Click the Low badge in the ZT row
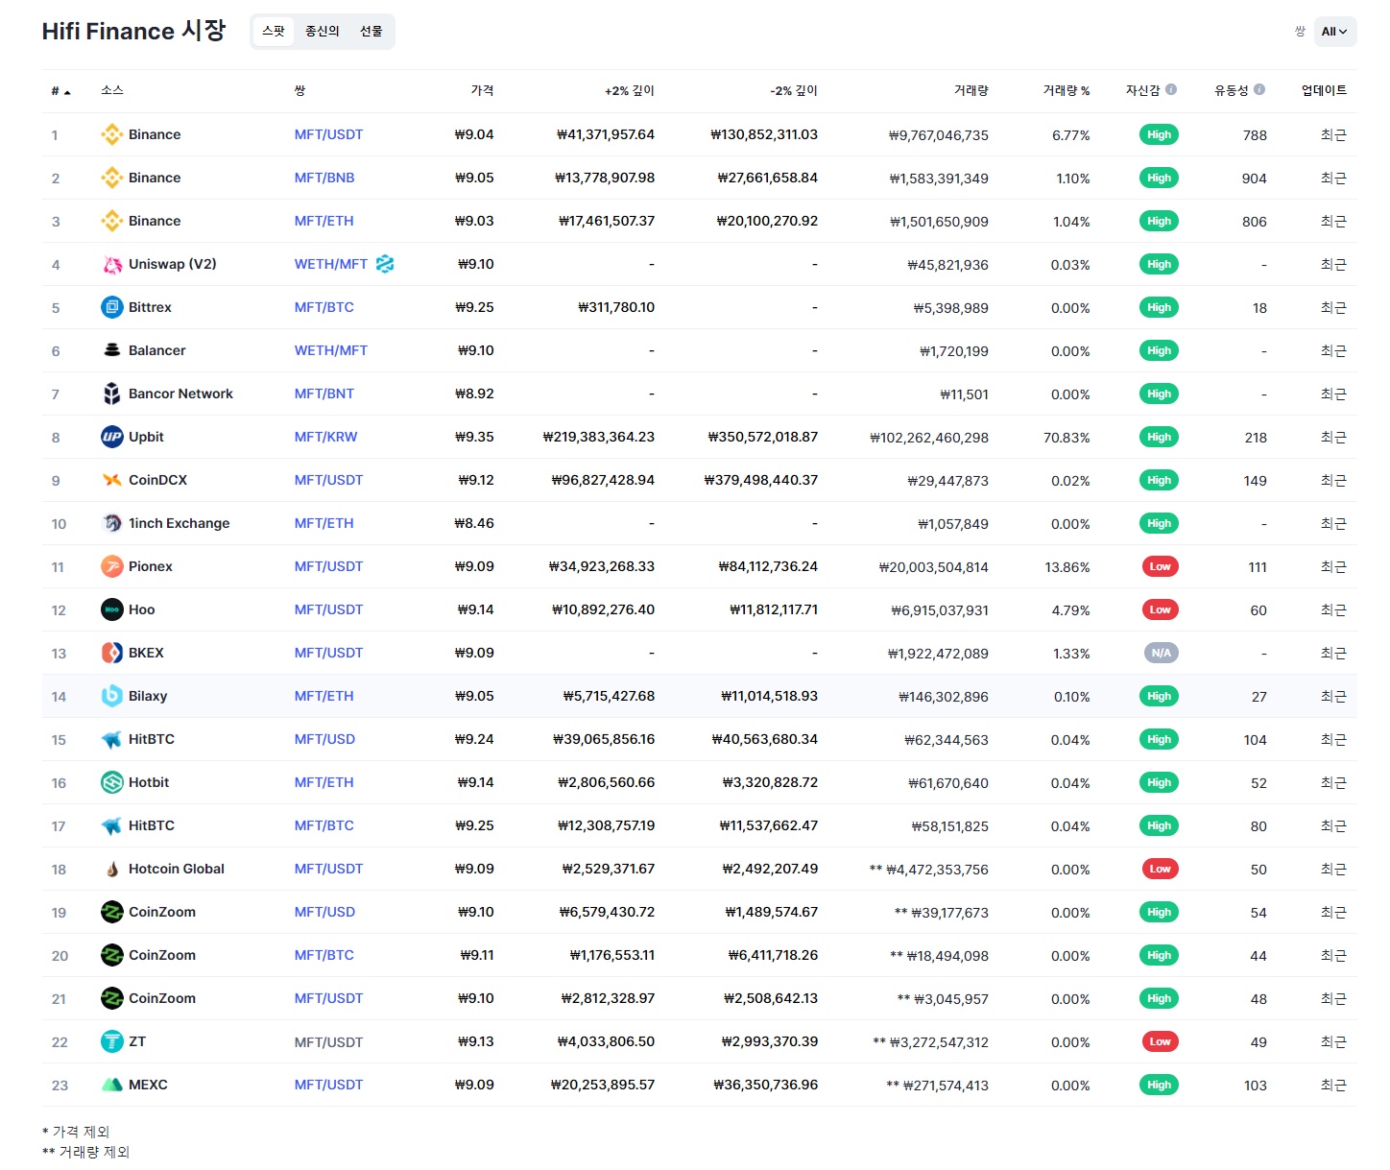 click(1160, 1041)
